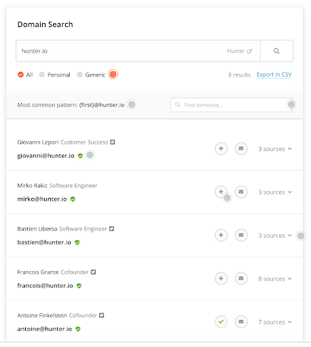Click saved checkmark for Antoine Finkelstein
Image resolution: width=311 pixels, height=347 pixels.
(221, 322)
